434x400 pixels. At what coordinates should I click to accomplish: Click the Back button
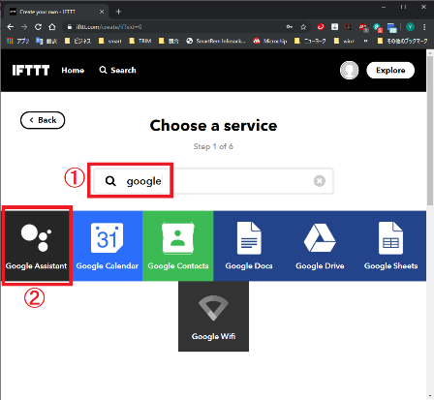pyautogui.click(x=43, y=120)
